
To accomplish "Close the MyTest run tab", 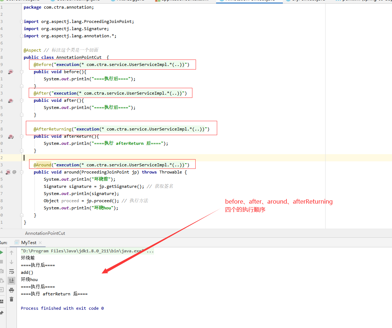I will (x=40, y=243).
